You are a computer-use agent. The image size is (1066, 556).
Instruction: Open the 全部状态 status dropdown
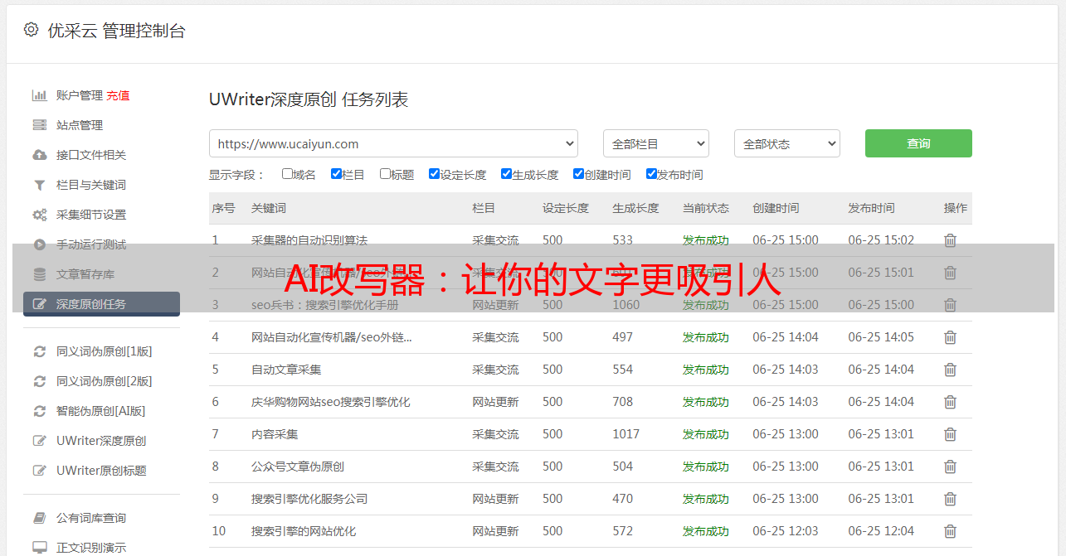pyautogui.click(x=786, y=143)
